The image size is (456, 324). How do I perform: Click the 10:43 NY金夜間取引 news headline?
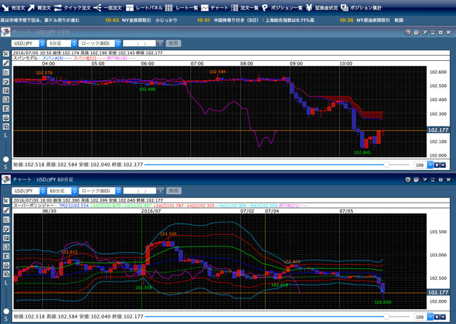[x=141, y=20]
